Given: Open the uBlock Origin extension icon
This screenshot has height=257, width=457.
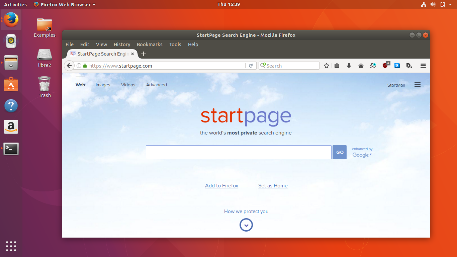Looking at the screenshot, I should pyautogui.click(x=385, y=66).
